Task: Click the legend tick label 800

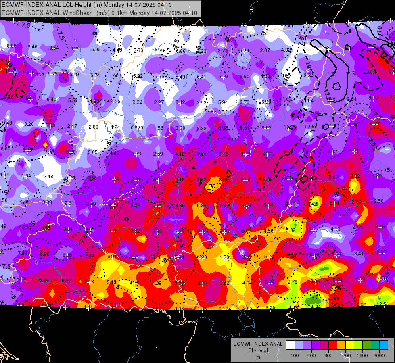Action: click(328, 355)
